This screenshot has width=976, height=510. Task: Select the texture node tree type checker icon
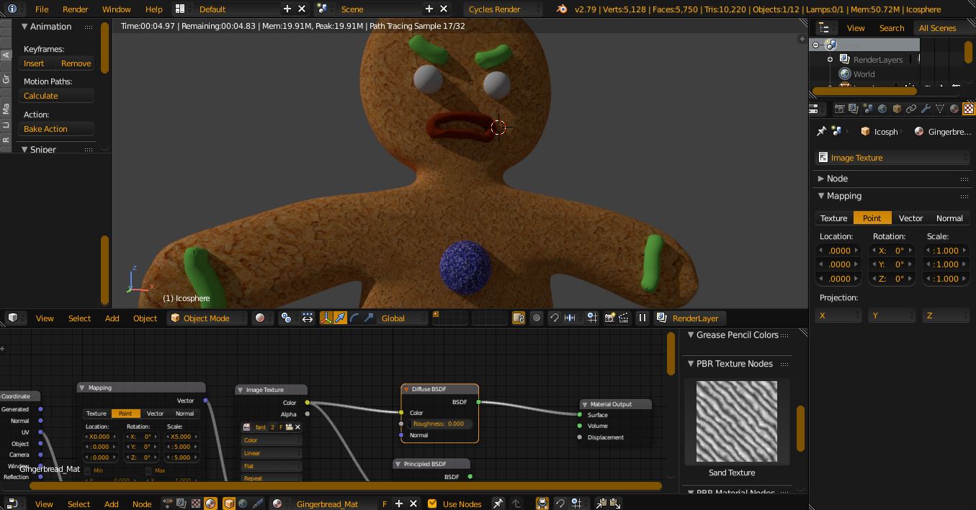tap(196, 504)
